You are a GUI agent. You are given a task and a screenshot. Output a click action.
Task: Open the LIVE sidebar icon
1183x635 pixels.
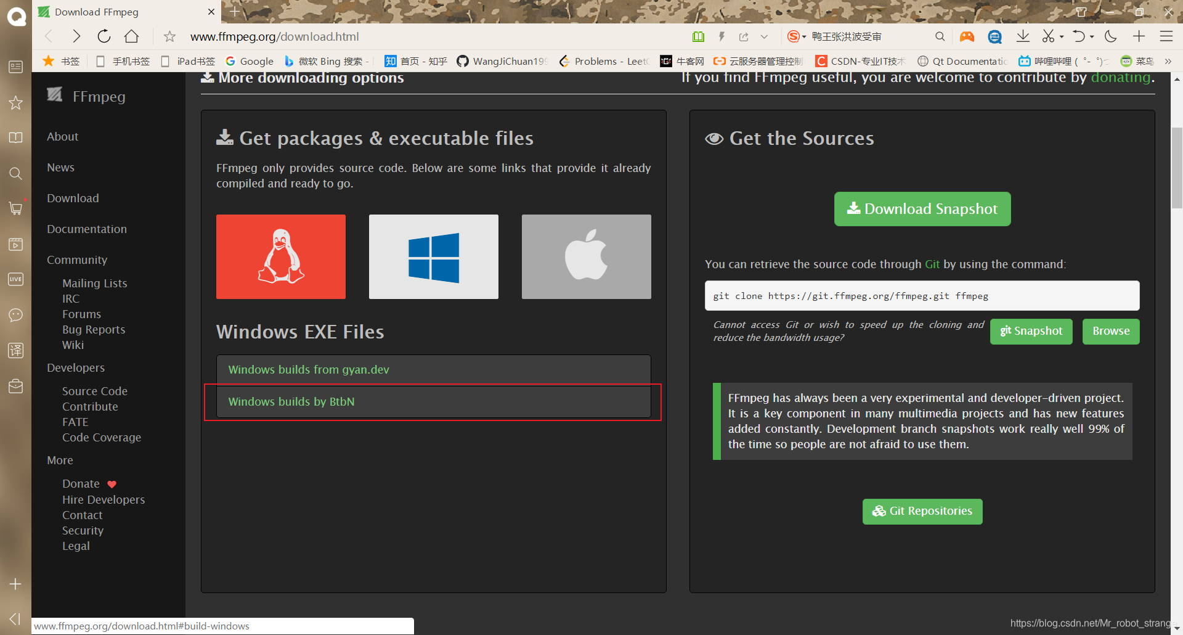(x=15, y=279)
